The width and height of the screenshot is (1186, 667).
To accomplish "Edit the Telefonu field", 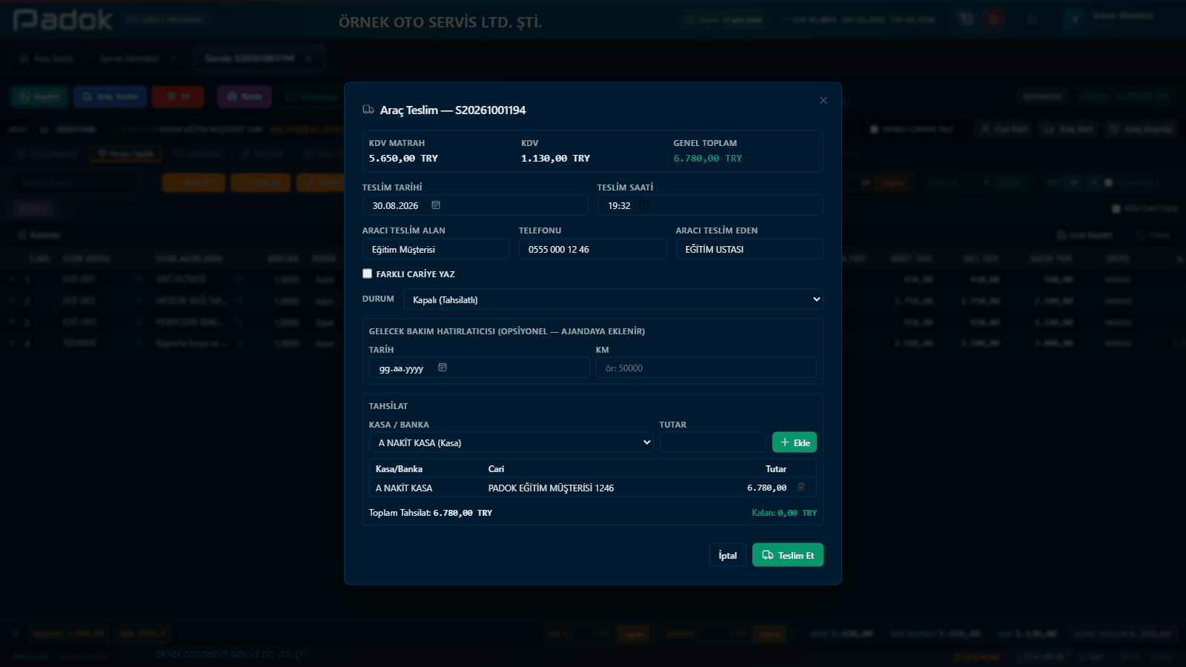I will 593,249.
